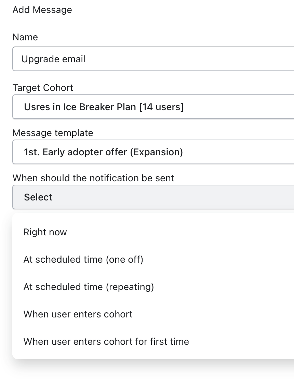294x379 pixels.
Task: Open the Target Cohort dropdown
Action: [153, 107]
